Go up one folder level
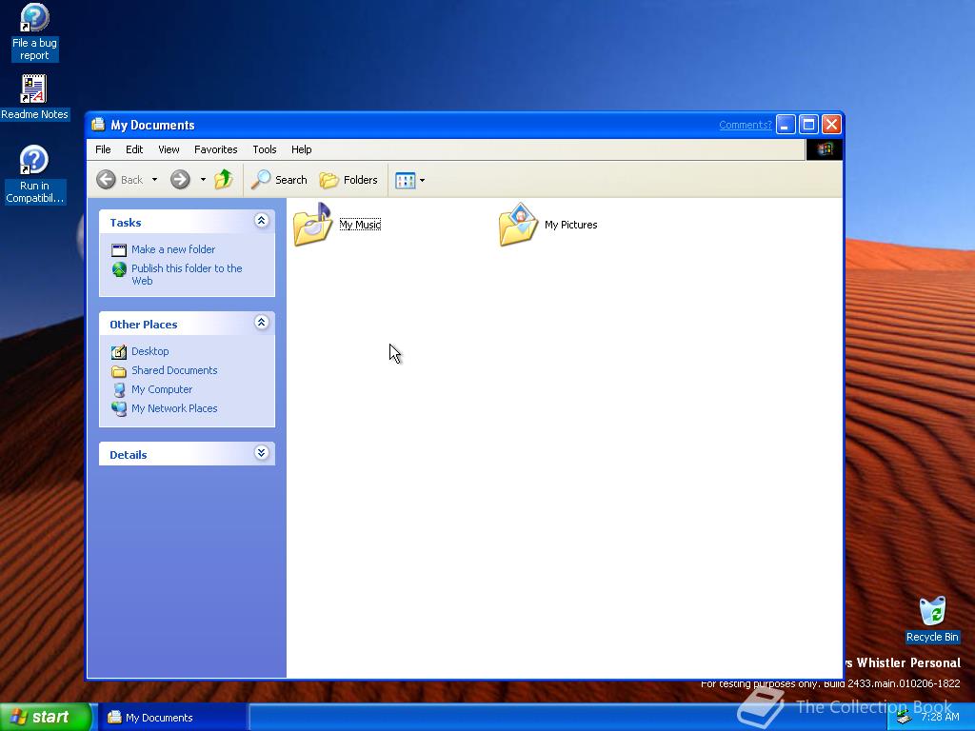 pyautogui.click(x=224, y=180)
